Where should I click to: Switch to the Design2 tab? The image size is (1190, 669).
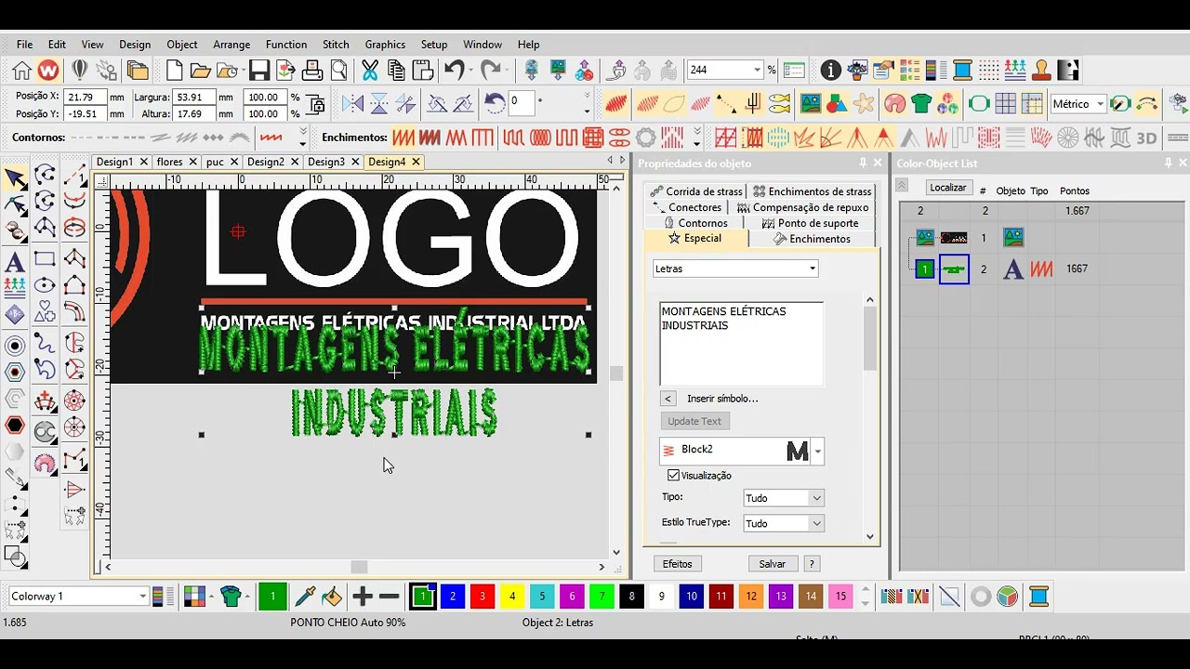pyautogui.click(x=266, y=162)
